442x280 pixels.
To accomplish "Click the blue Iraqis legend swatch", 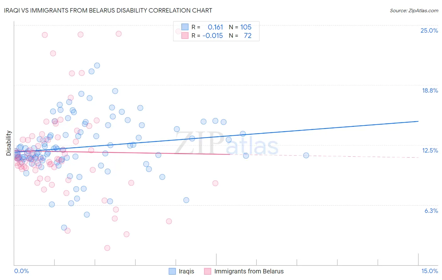I will click(x=172, y=271).
